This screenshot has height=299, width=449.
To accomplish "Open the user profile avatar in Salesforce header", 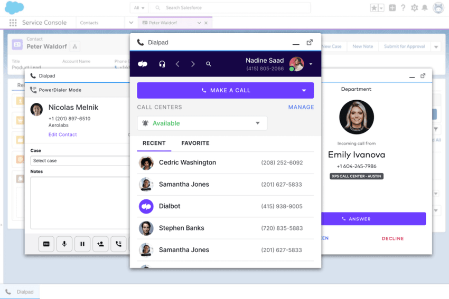I will (x=438, y=8).
